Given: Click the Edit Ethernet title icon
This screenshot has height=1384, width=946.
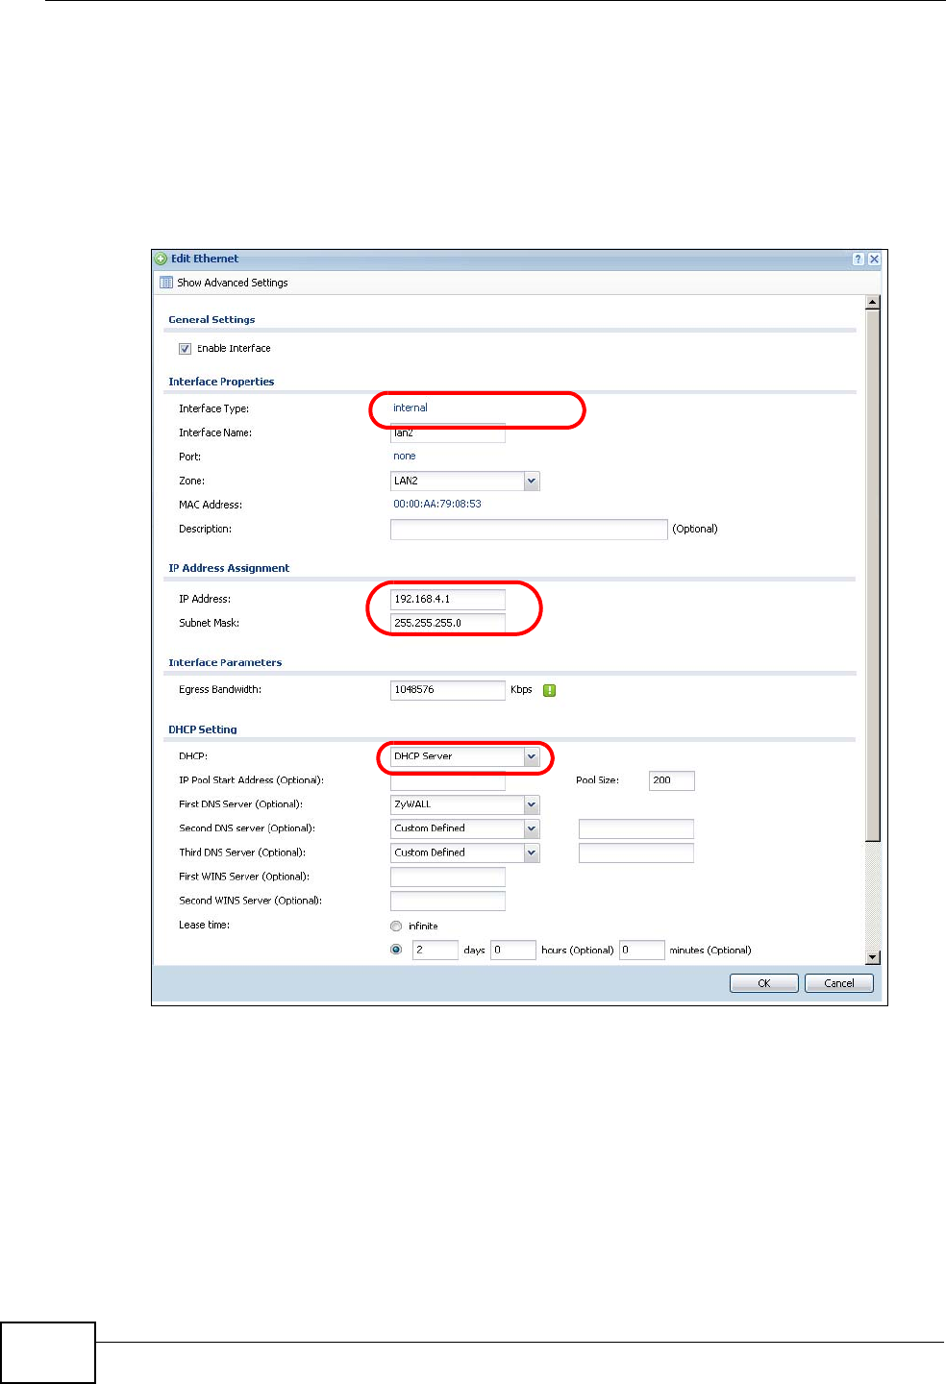Looking at the screenshot, I should coord(162,259).
